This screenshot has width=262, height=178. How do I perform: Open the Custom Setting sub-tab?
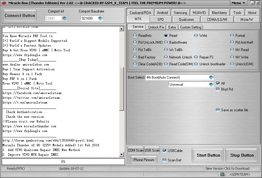coord(191,27)
